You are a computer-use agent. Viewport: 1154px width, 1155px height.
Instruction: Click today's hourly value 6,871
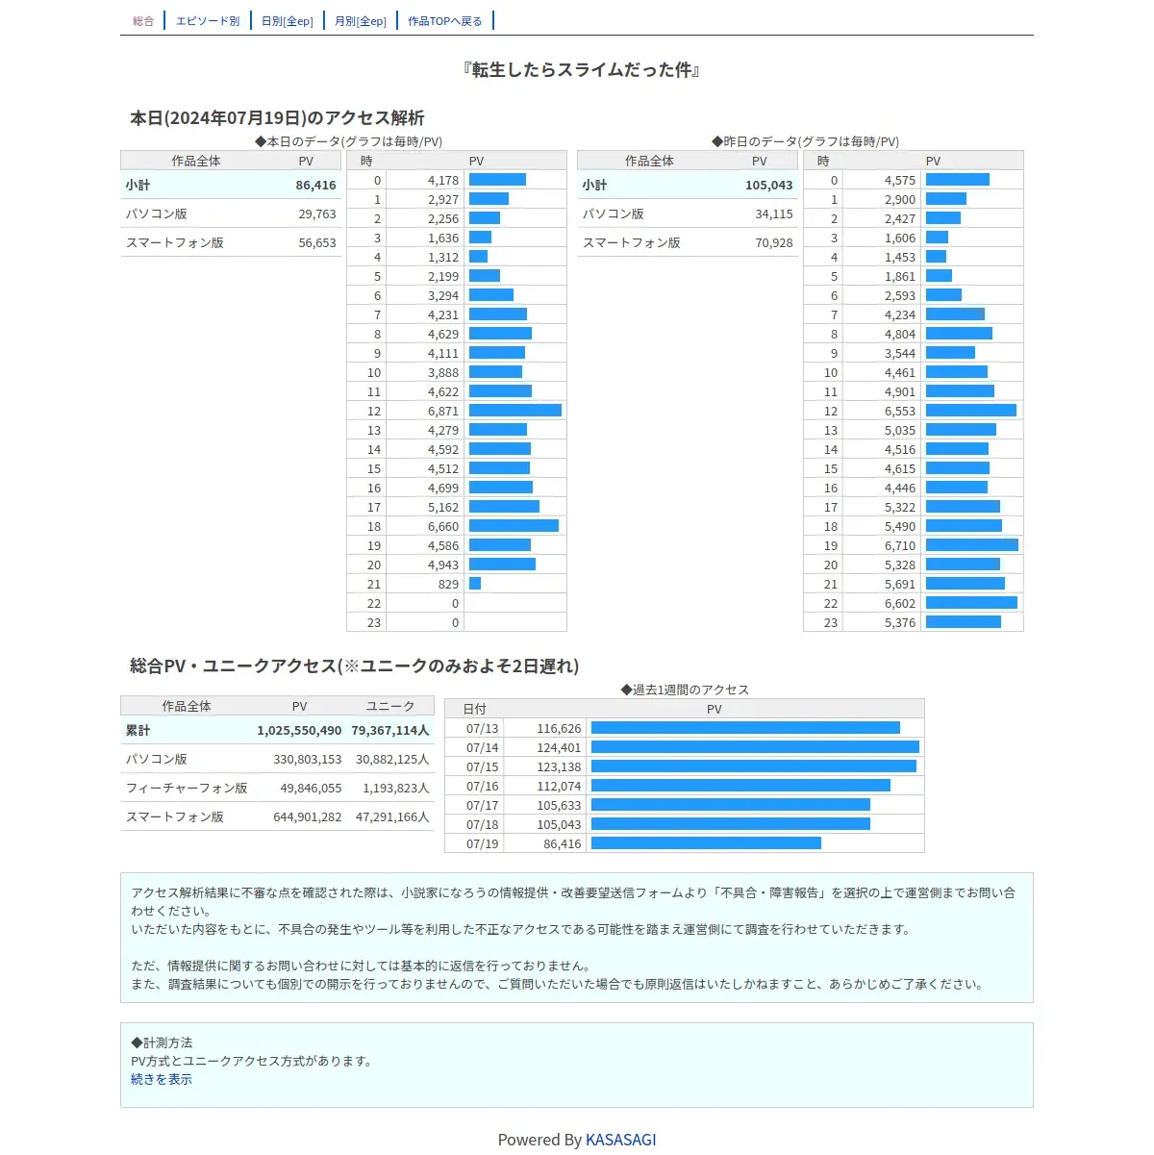click(443, 412)
